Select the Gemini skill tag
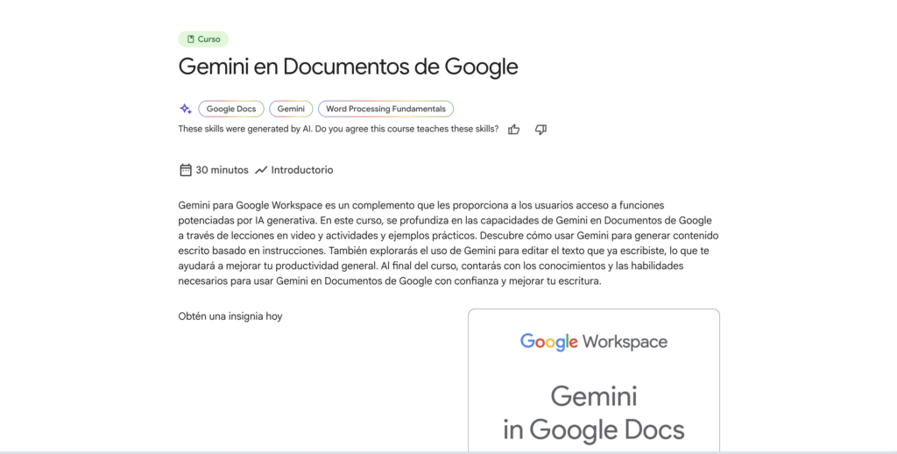 [x=291, y=109]
